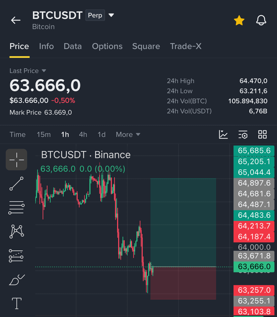
Task: Open chart settings icon
Action: pyautogui.click(x=243, y=134)
